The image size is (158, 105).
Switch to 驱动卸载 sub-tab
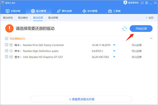(53, 18)
